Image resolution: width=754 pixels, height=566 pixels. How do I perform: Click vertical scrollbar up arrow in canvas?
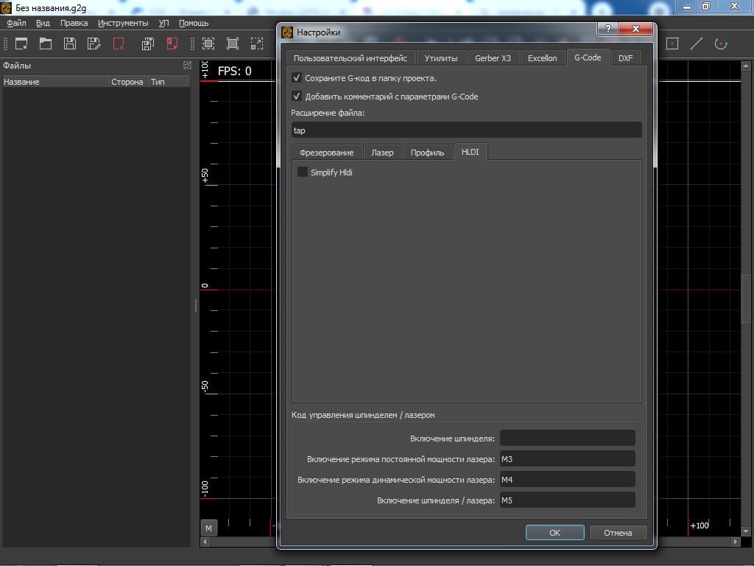point(746,65)
